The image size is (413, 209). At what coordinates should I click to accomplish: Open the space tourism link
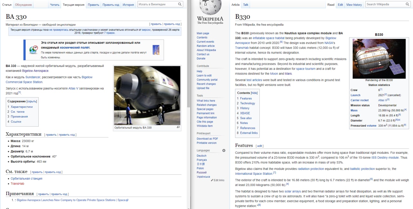[306, 69]
